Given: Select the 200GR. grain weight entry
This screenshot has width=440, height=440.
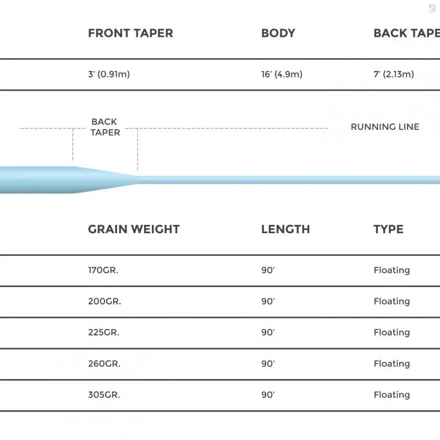Looking at the screenshot, I should (105, 301).
